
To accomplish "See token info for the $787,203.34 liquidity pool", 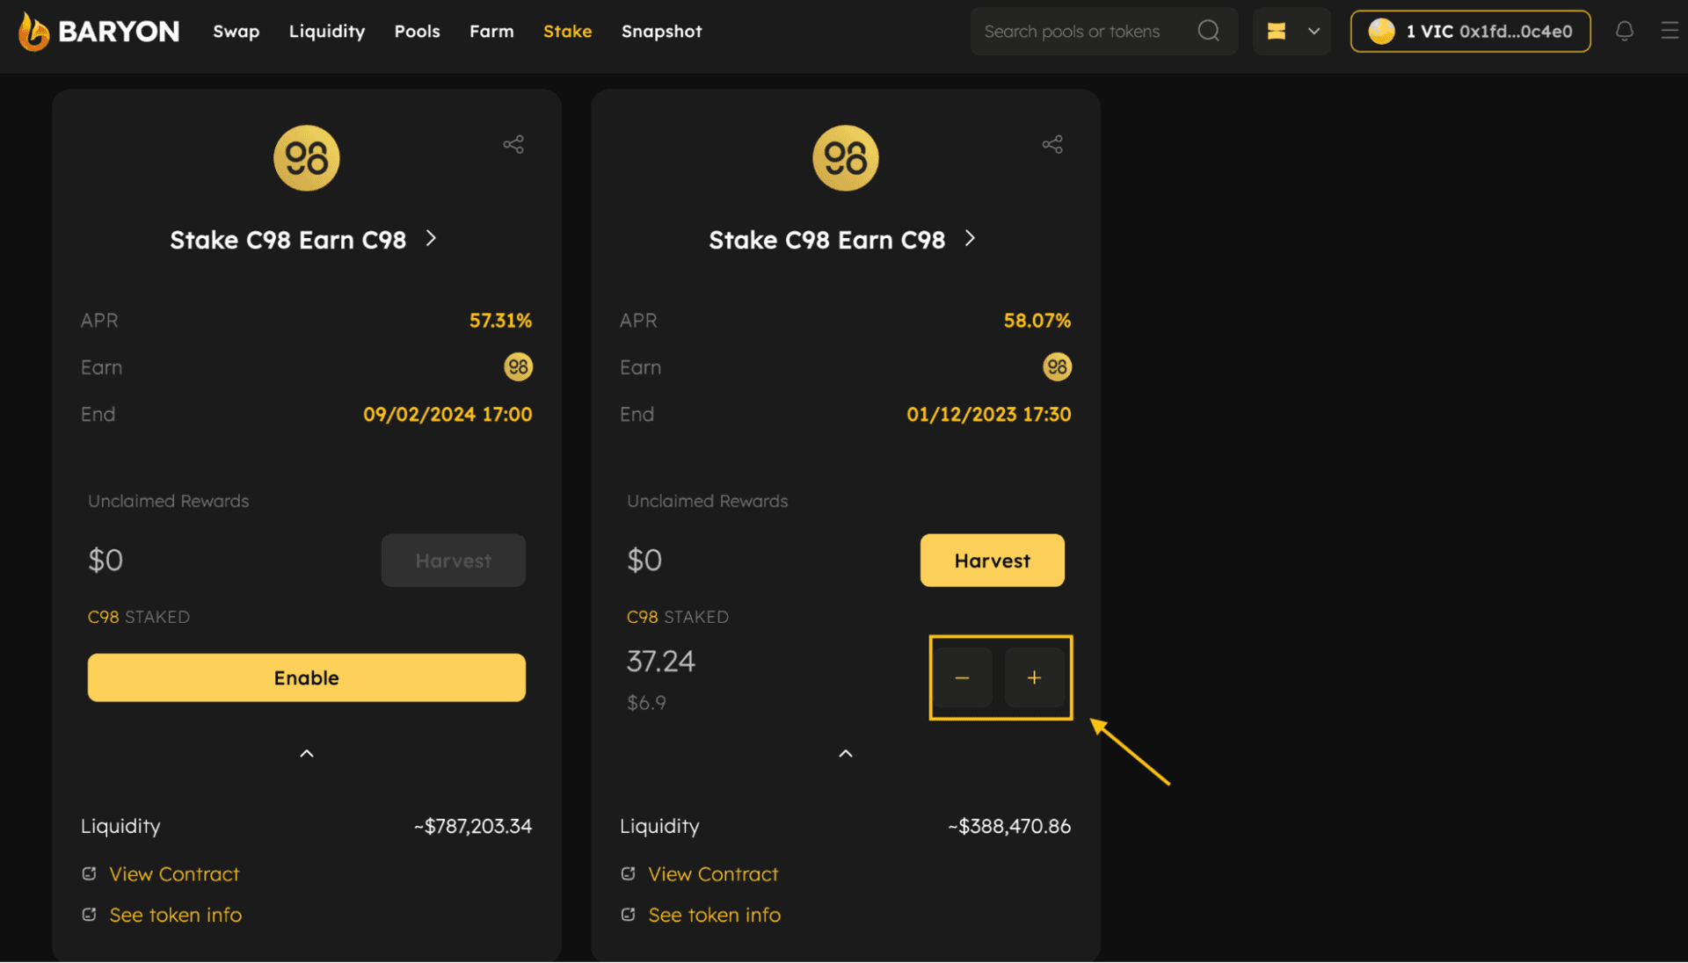I will pos(175,915).
